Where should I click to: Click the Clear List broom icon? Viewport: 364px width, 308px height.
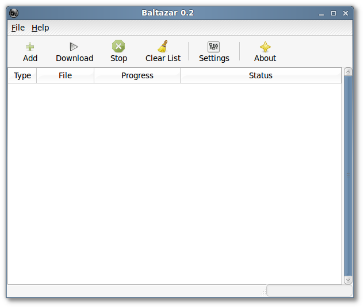pos(163,46)
